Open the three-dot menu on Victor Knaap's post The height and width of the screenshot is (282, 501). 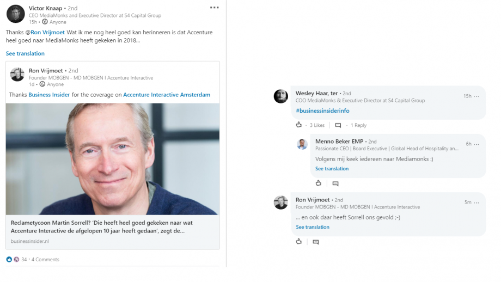tap(215, 7)
